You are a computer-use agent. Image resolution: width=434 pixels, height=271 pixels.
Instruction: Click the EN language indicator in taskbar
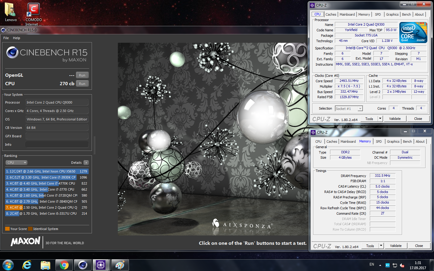372,264
